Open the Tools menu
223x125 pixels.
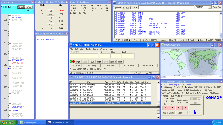(88, 49)
